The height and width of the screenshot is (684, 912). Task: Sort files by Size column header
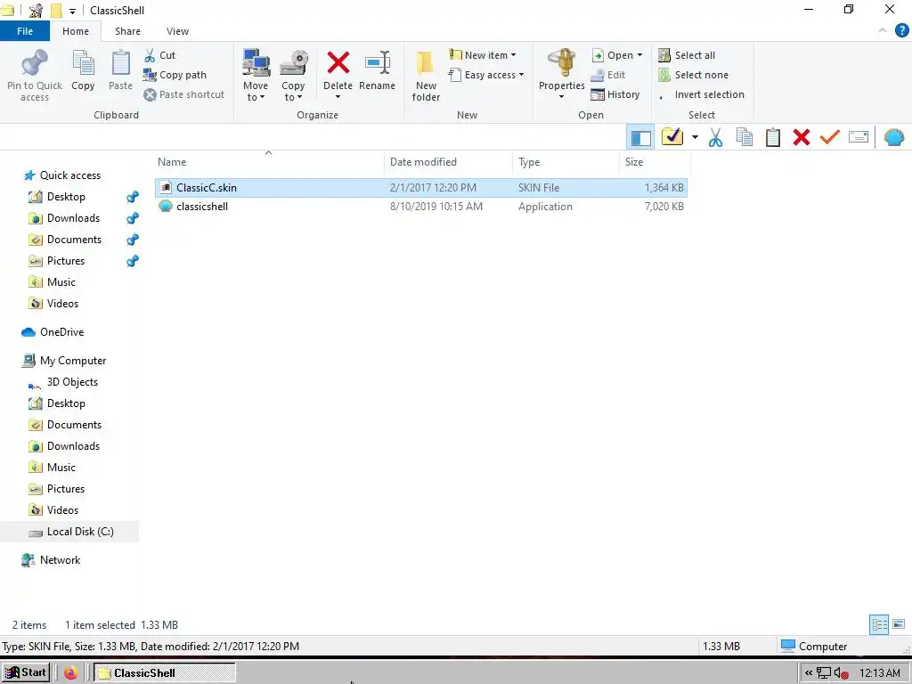click(x=655, y=162)
